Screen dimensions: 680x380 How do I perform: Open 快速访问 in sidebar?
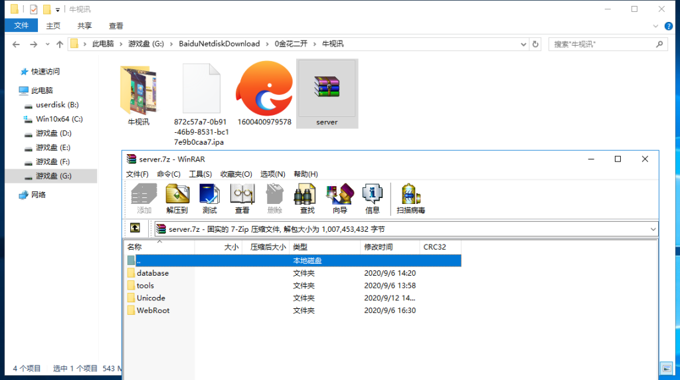tap(45, 72)
